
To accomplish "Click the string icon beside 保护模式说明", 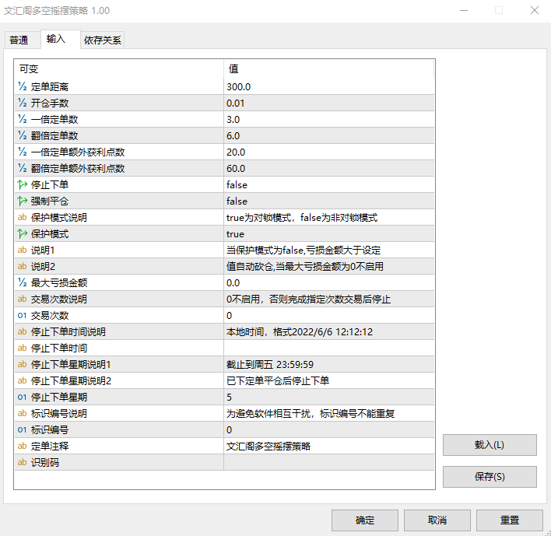I will (x=23, y=217).
